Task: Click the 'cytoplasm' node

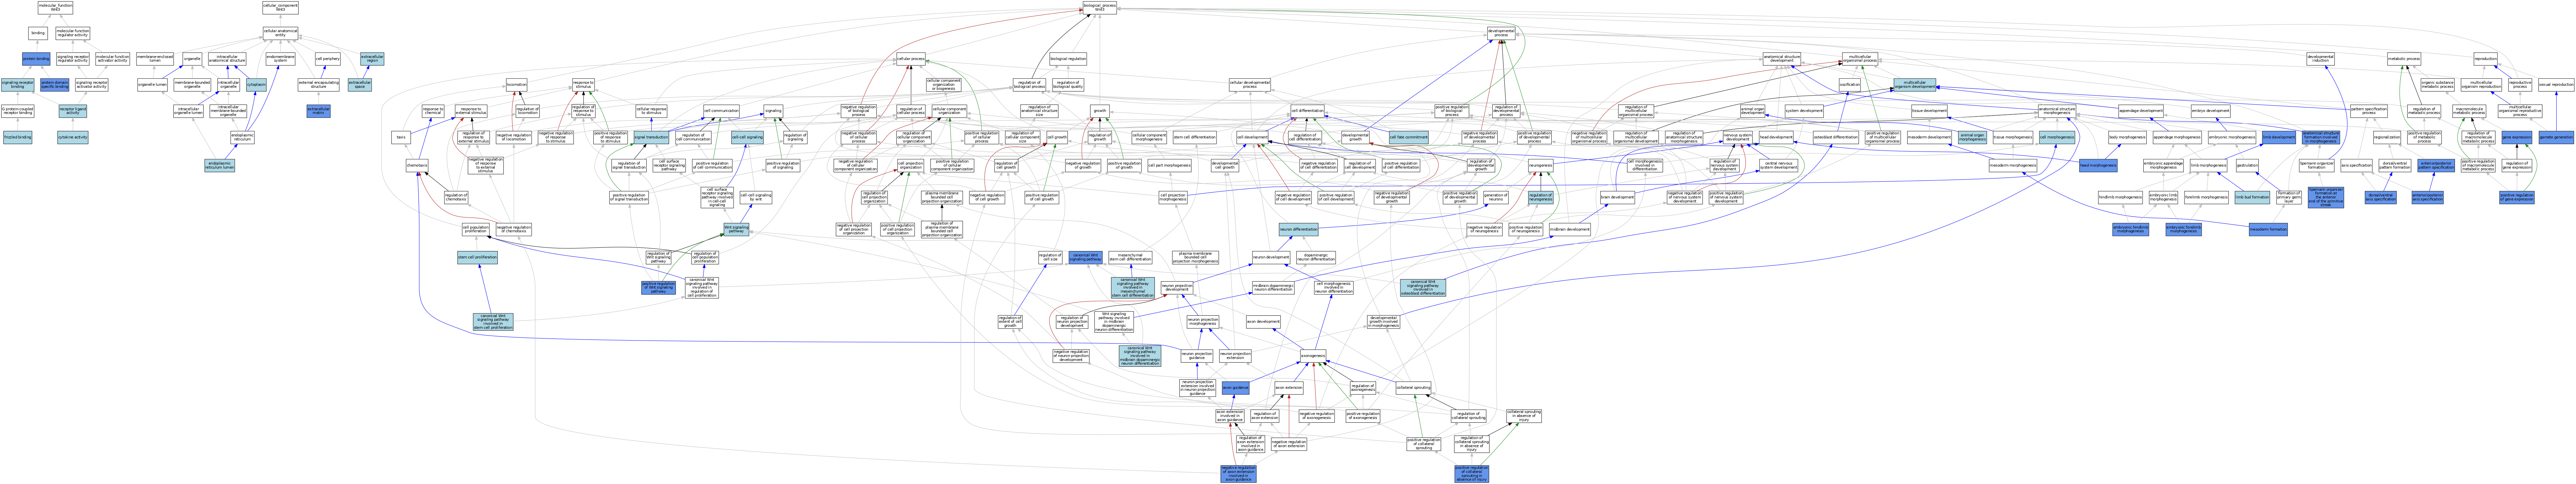Action: coord(256,85)
